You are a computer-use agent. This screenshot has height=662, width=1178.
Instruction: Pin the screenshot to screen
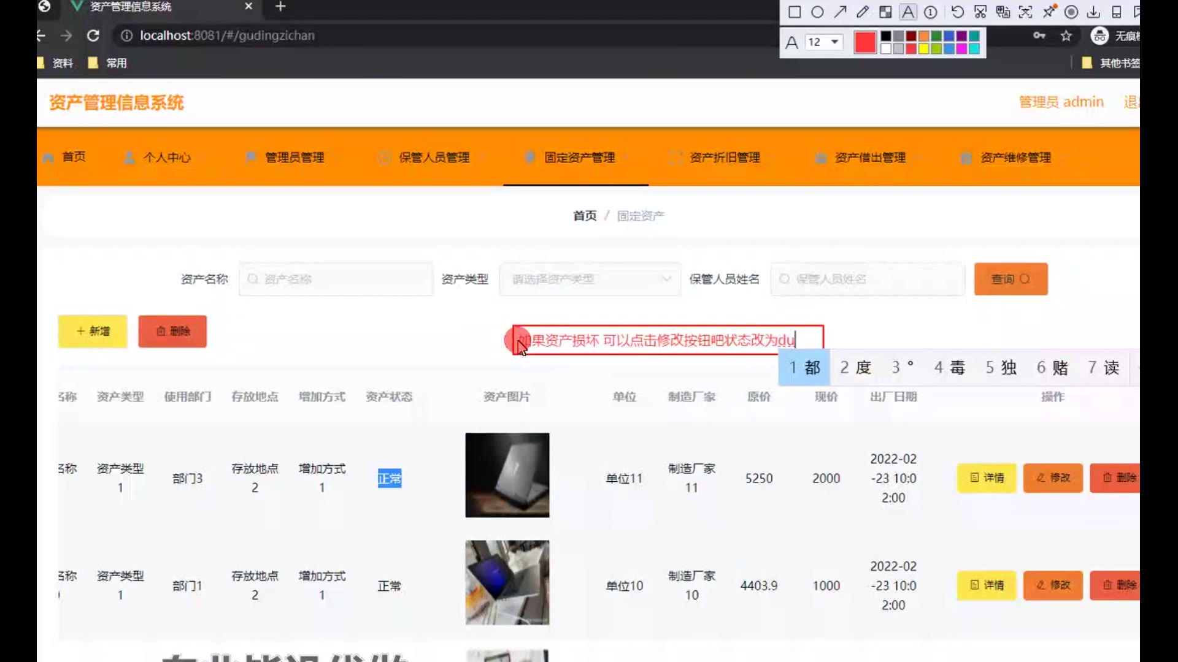point(1049,12)
